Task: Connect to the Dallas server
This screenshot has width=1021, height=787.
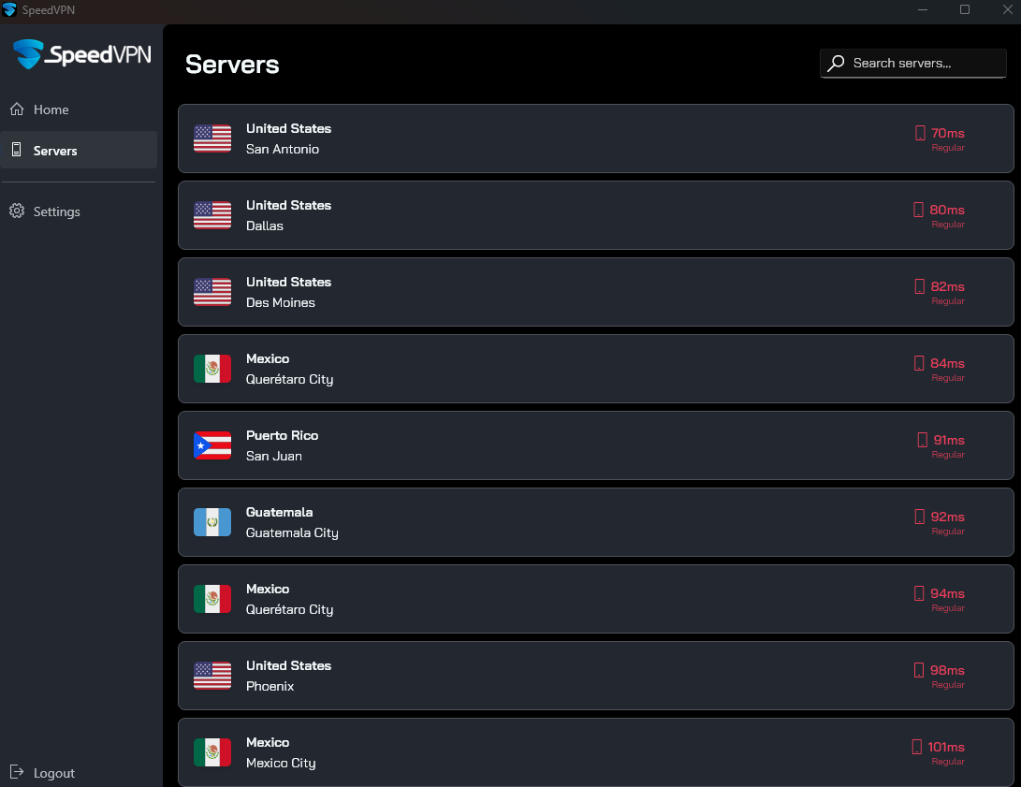Action: click(x=595, y=215)
